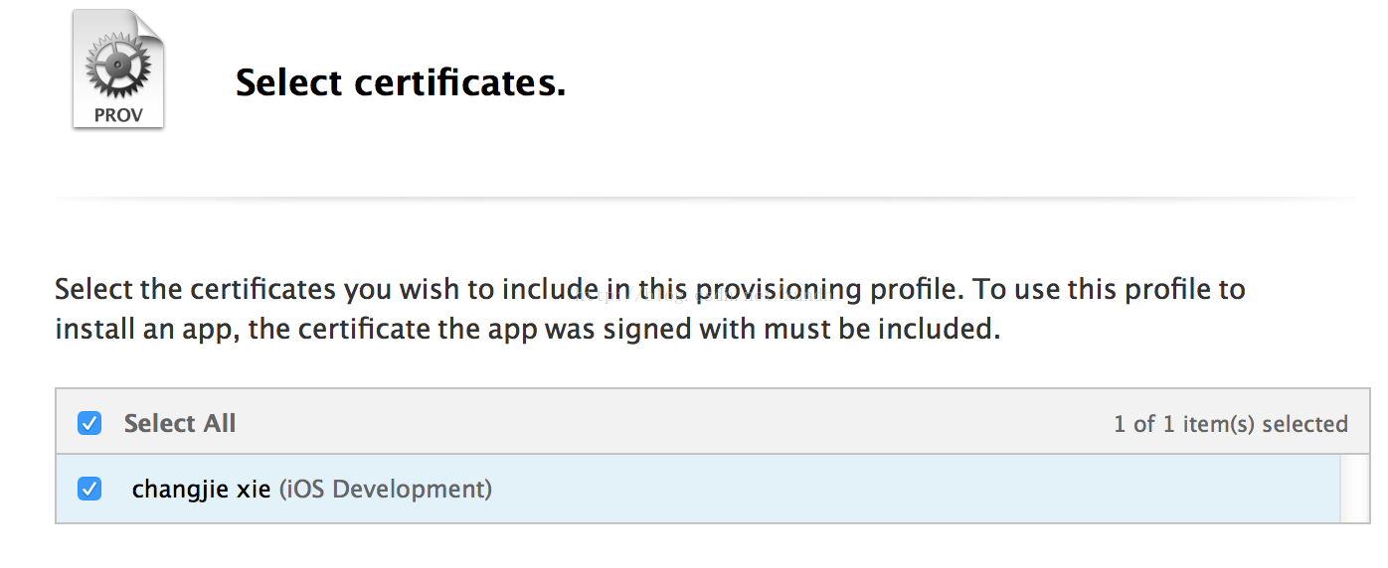Click the scrollbar track beside the certificate list

tap(1354, 489)
